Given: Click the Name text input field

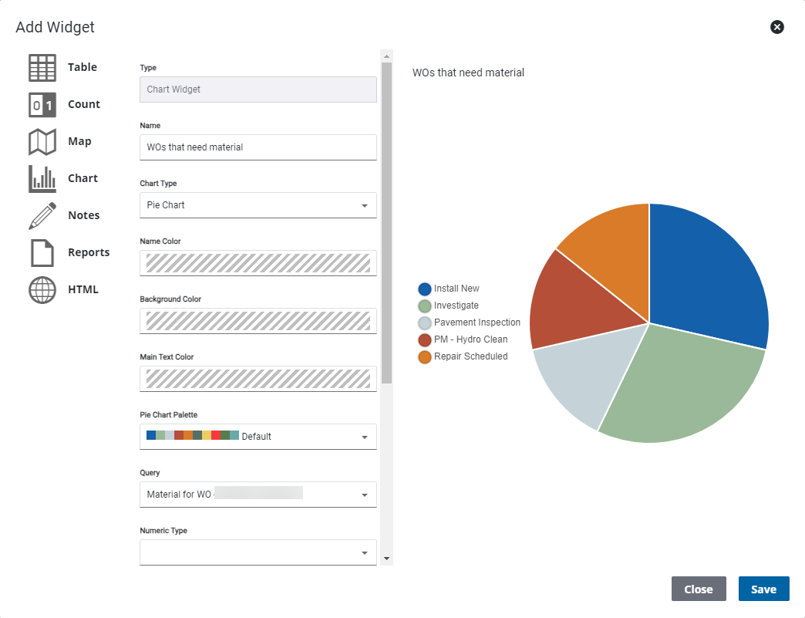Looking at the screenshot, I should [258, 147].
